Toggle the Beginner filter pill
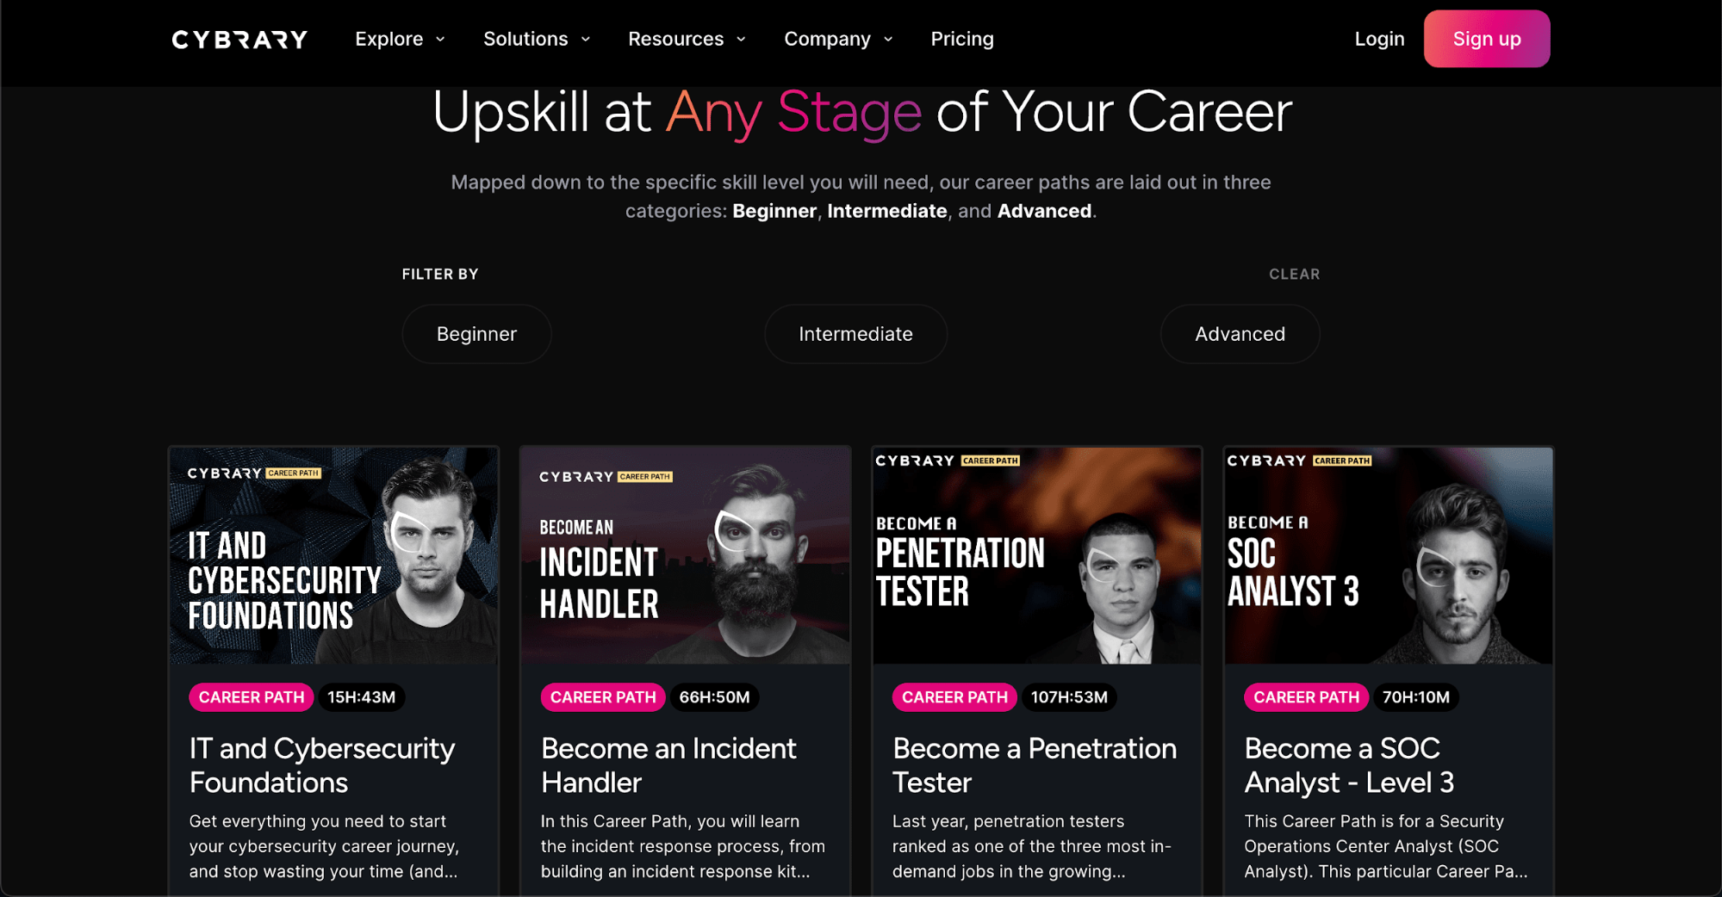The image size is (1722, 897). point(476,334)
